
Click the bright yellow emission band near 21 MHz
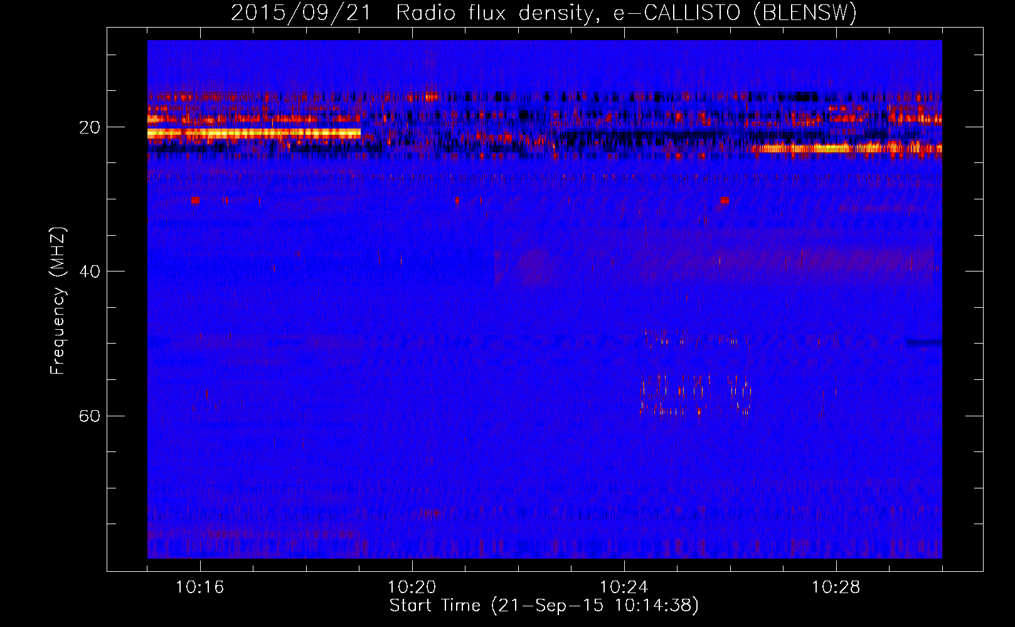(x=254, y=133)
